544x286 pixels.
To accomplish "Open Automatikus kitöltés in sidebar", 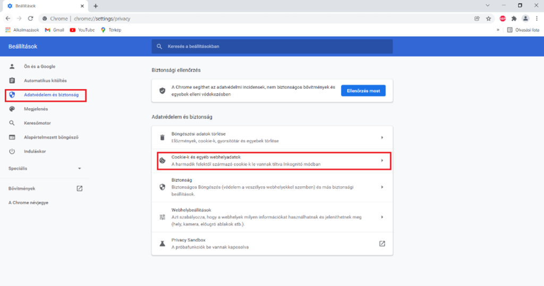I will pyautogui.click(x=45, y=81).
